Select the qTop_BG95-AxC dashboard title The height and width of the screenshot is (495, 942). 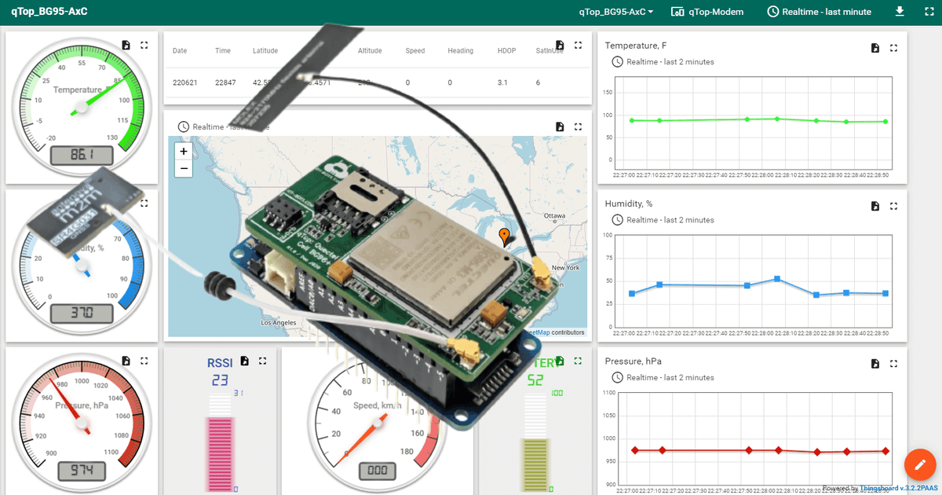pyautogui.click(x=49, y=12)
